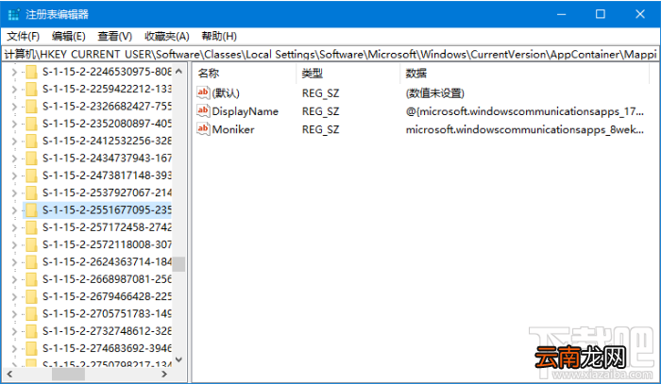
Task: Select the S-1-15-2-2732748612-328 tree key
Action: point(107,331)
